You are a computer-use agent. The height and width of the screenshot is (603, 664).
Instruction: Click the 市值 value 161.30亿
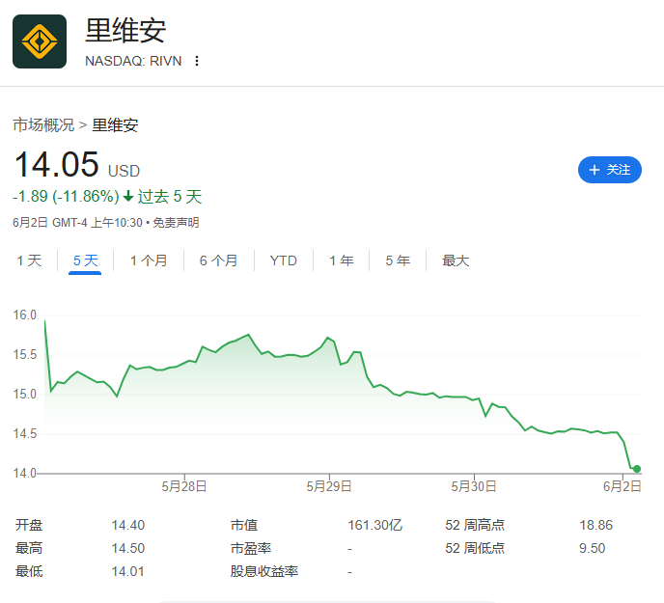[374, 525]
